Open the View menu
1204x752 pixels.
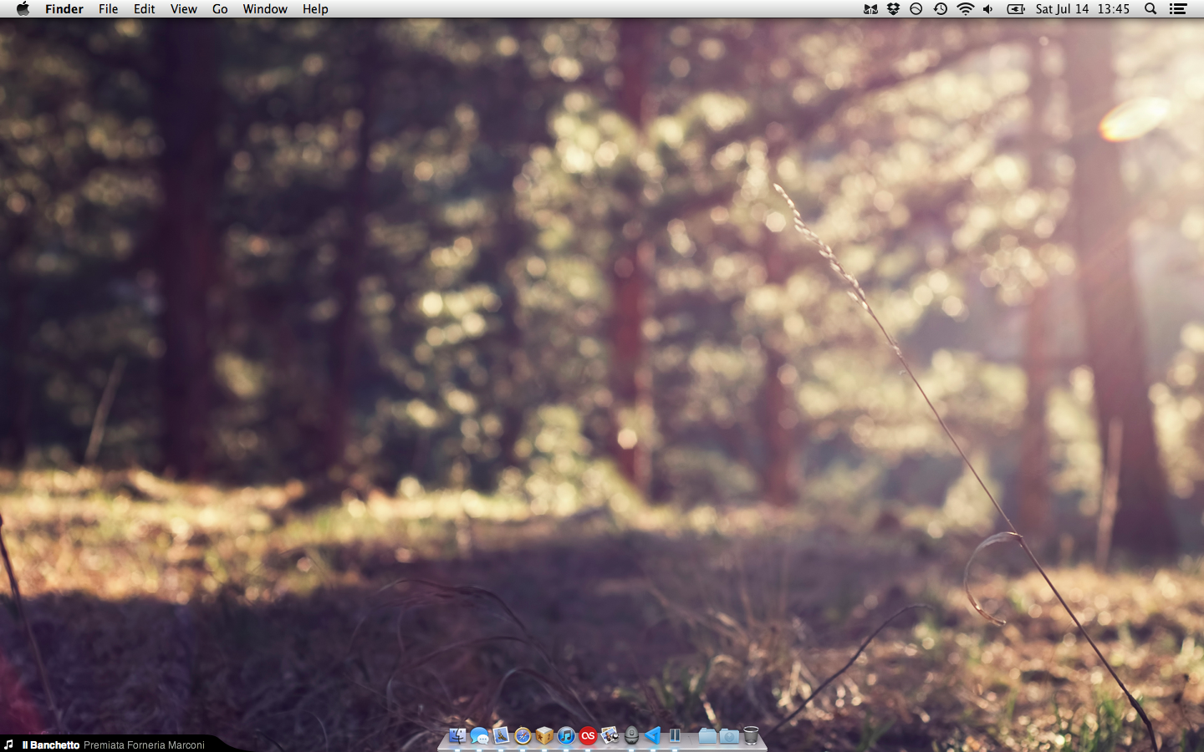184,9
